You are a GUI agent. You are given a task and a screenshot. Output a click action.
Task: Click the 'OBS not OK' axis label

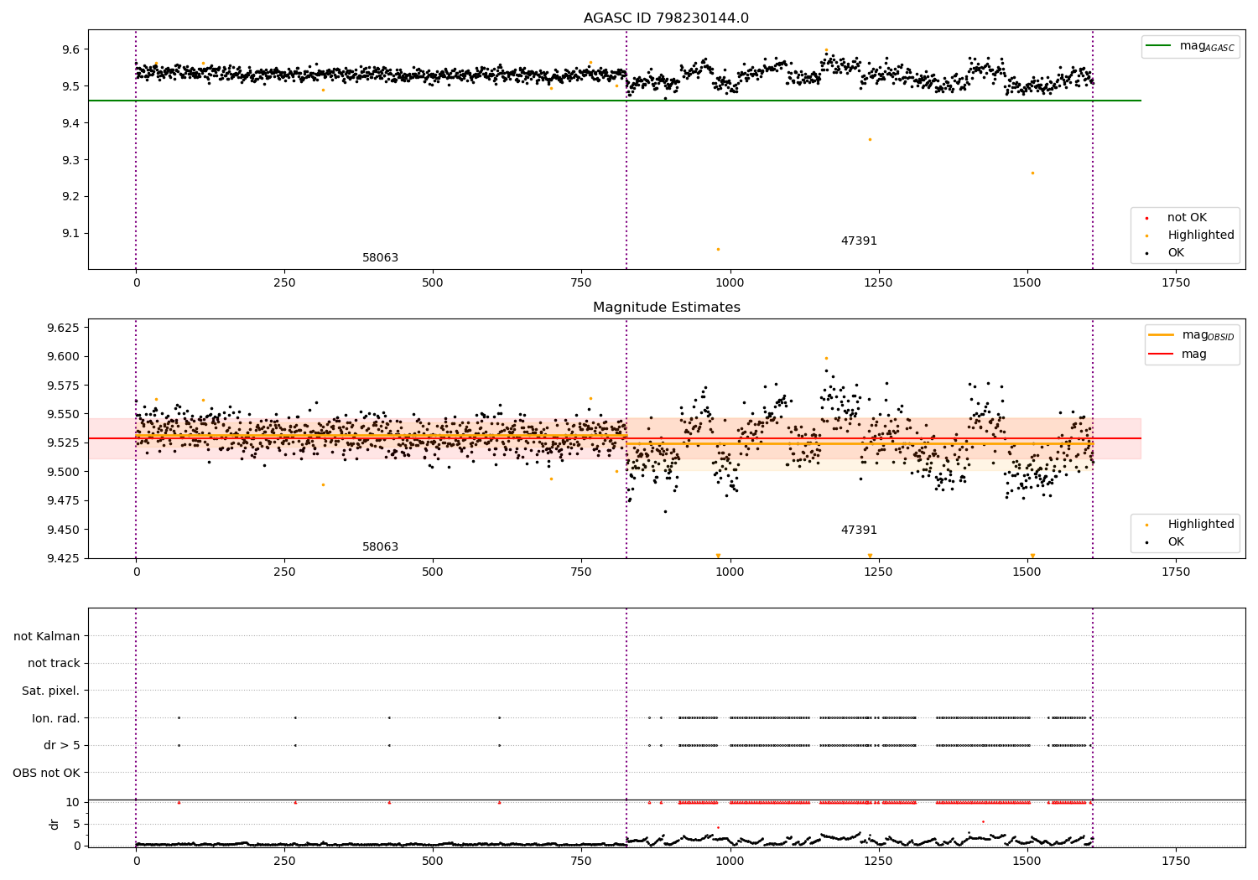coord(47,773)
